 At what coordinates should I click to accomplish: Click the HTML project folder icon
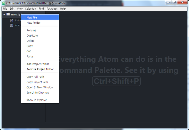click(8, 14)
